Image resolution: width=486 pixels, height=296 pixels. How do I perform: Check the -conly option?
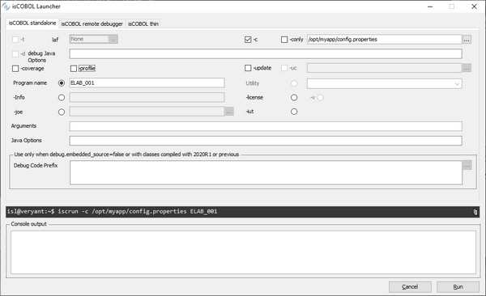(x=284, y=40)
